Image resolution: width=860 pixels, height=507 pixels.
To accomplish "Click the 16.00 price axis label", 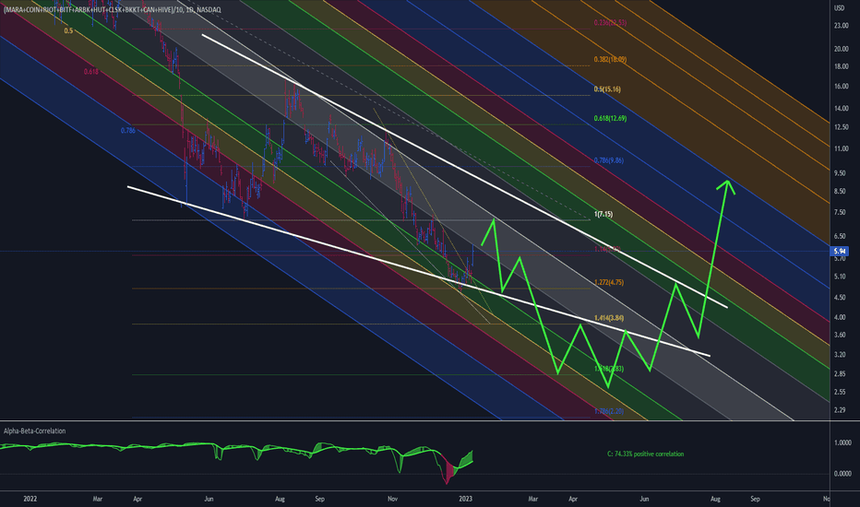I will tap(841, 87).
